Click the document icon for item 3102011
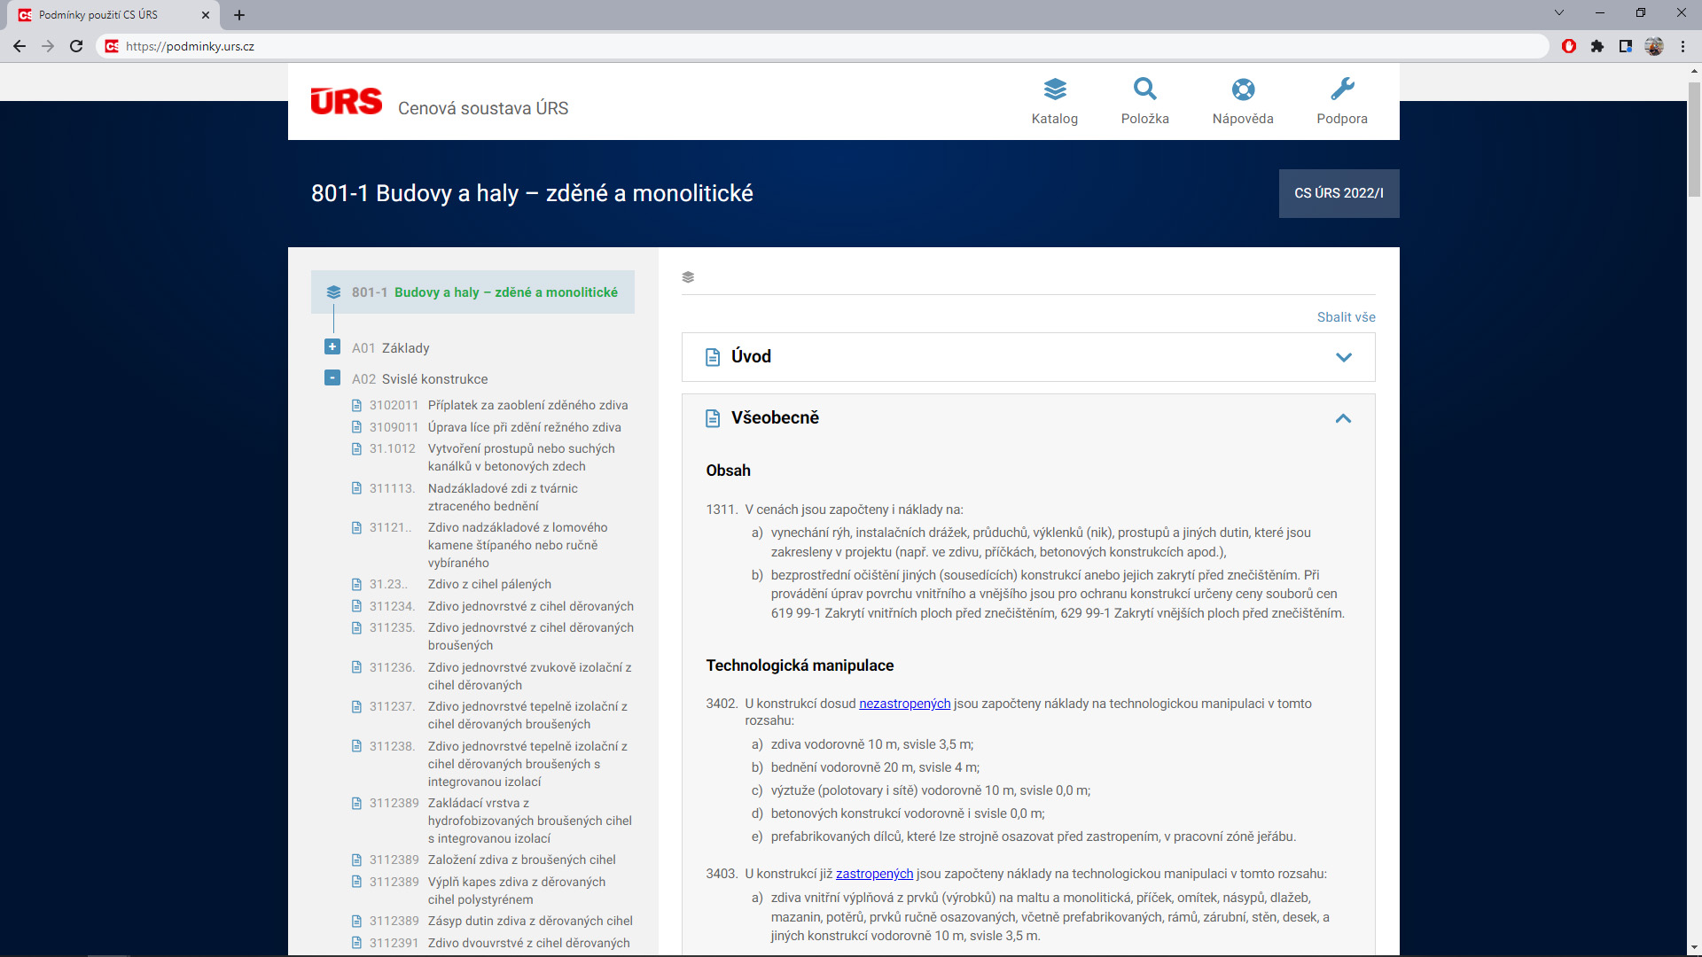1702x957 pixels. click(x=356, y=406)
